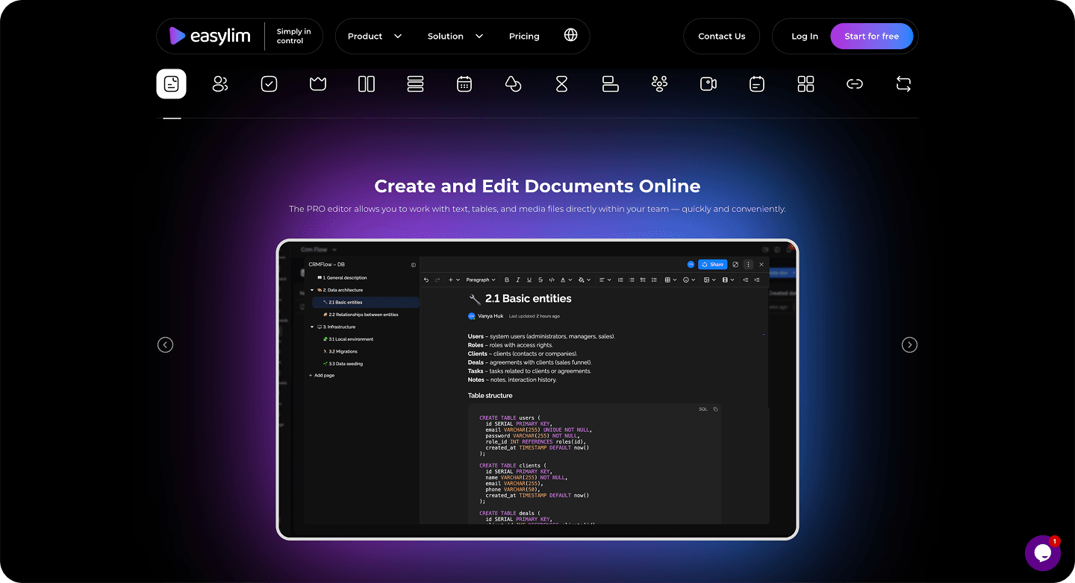Select the calendar feature icon
Viewport: 1075px width, 583px height.
point(464,84)
